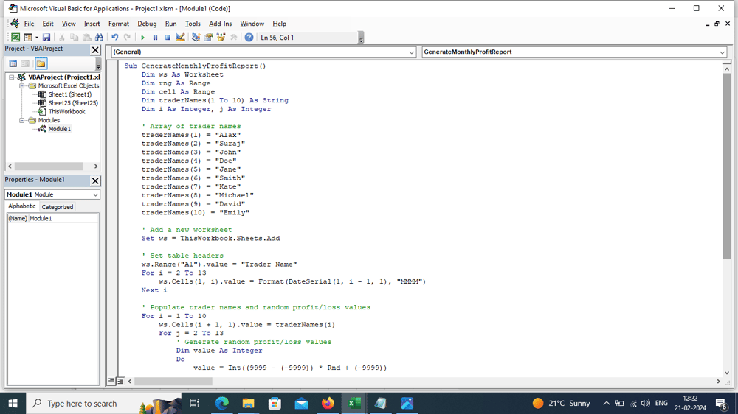Screen dimensions: 738x414
Task: Click the Undo arrow icon
Action: coord(115,37)
